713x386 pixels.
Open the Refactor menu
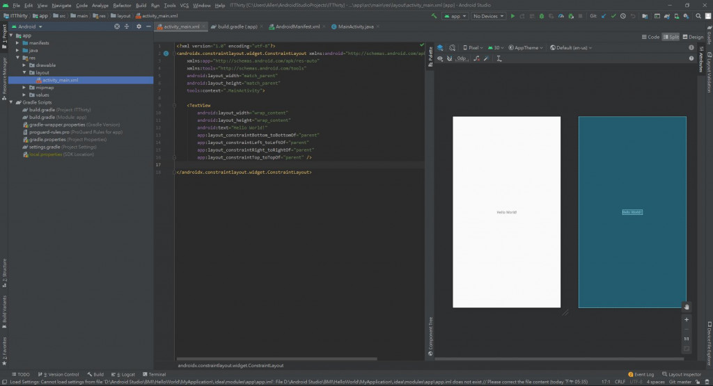pyautogui.click(x=122, y=5)
